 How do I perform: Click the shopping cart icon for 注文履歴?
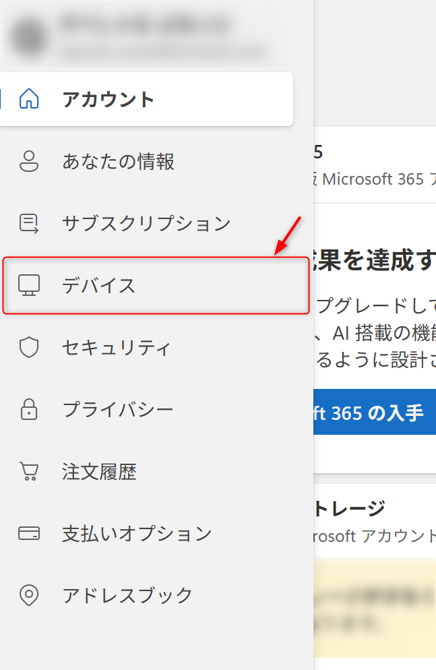(29, 472)
